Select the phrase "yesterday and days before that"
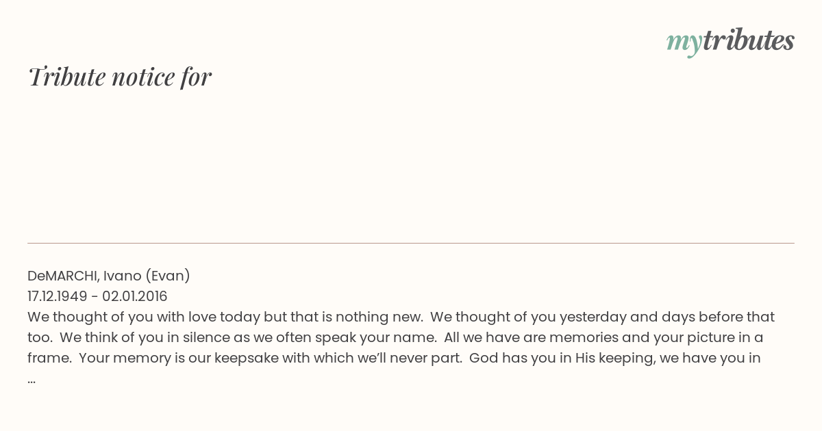Viewport: 822px width, 431px height. pos(667,317)
